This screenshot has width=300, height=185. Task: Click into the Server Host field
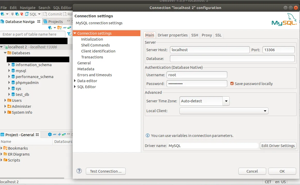tap(210, 50)
